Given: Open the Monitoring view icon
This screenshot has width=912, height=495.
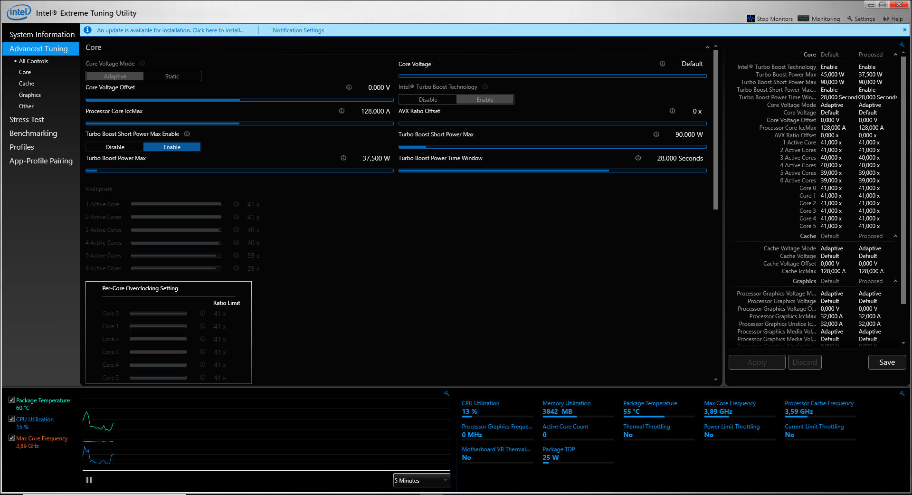Looking at the screenshot, I should (x=803, y=19).
